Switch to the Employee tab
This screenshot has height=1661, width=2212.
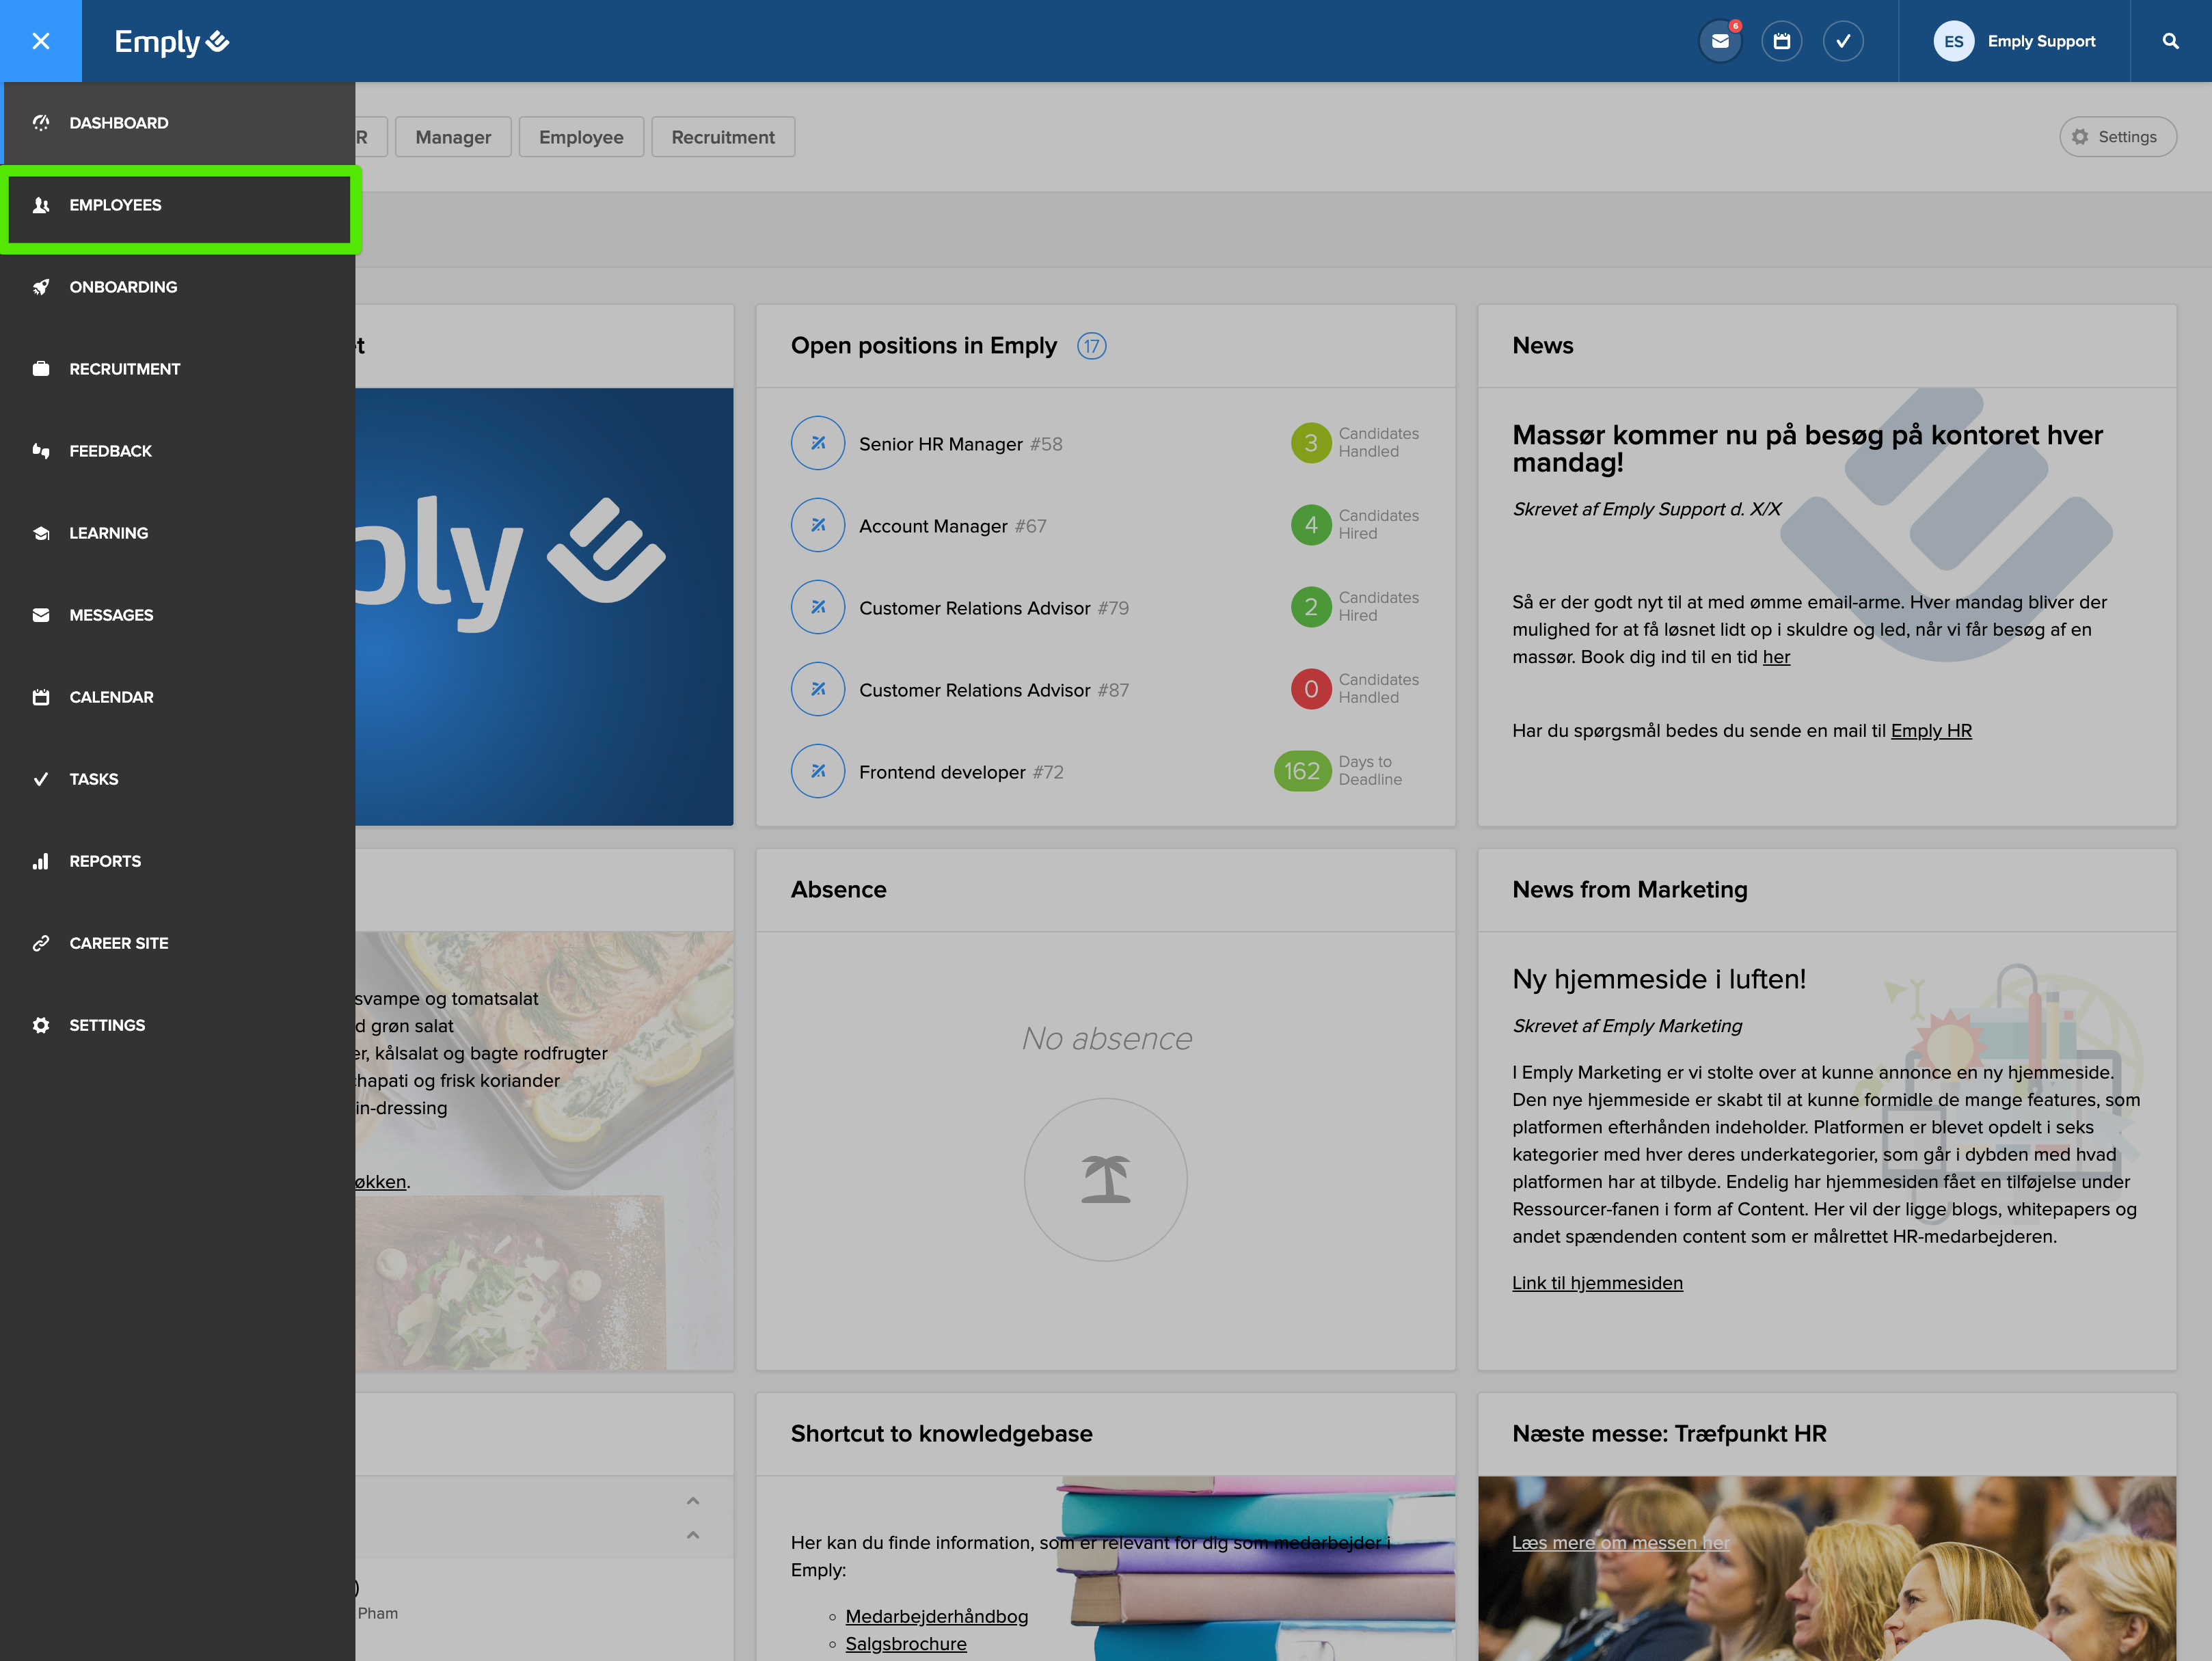pyautogui.click(x=581, y=136)
